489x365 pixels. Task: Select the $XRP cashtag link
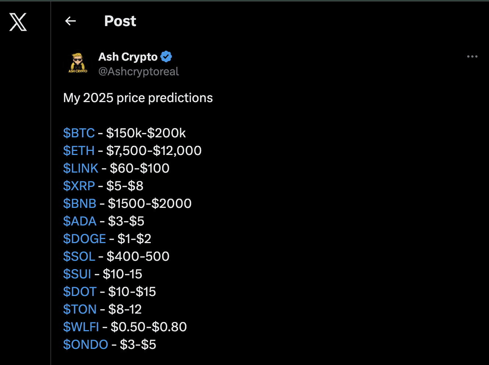(79, 186)
